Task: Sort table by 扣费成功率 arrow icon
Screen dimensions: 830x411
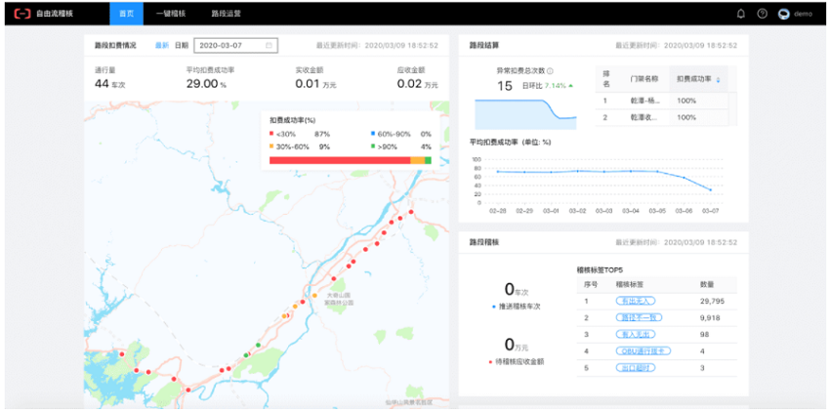Action: pyautogui.click(x=720, y=80)
